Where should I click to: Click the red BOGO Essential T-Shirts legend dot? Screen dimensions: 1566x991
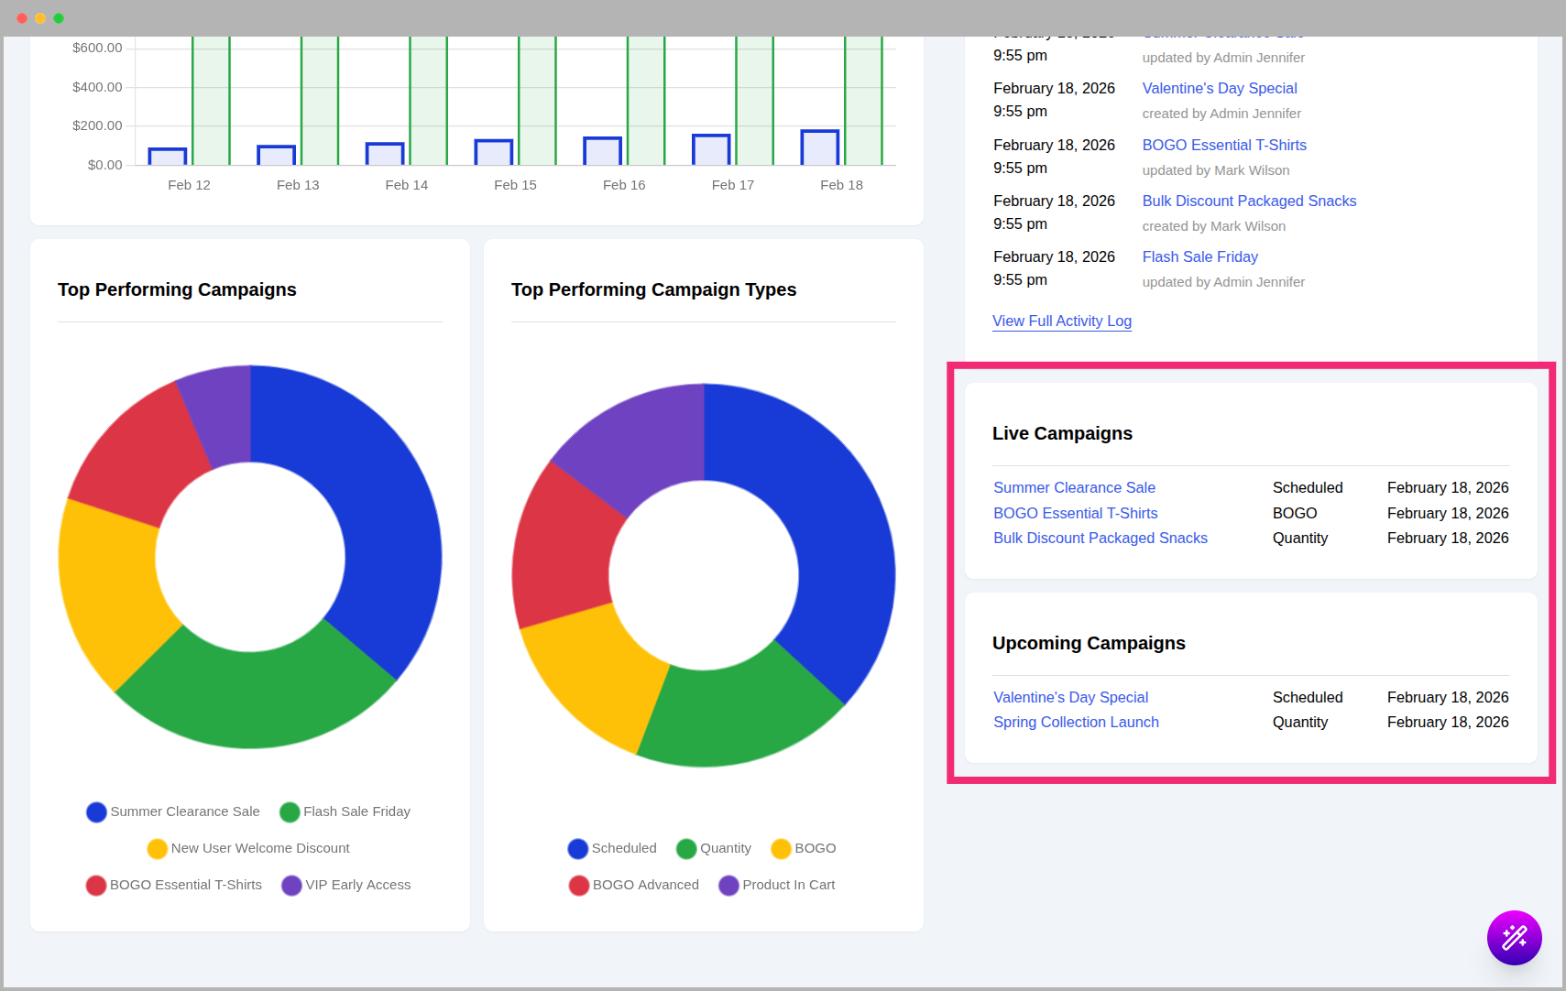pos(96,885)
